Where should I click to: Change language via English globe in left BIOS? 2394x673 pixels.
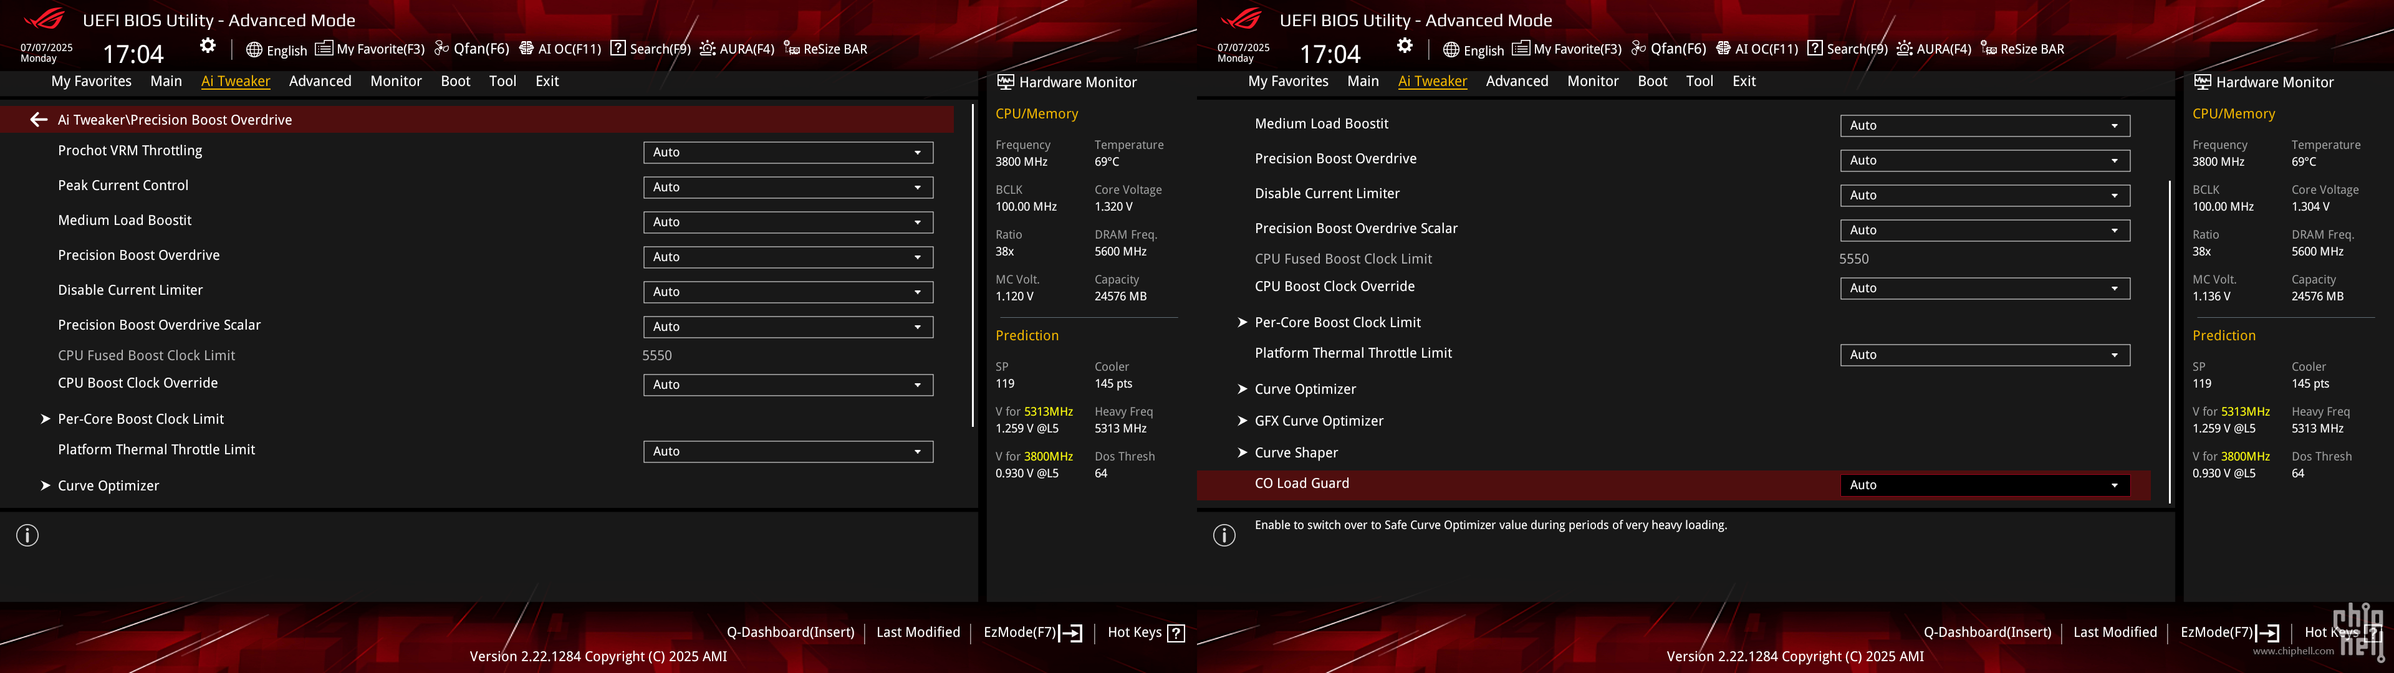(x=277, y=49)
